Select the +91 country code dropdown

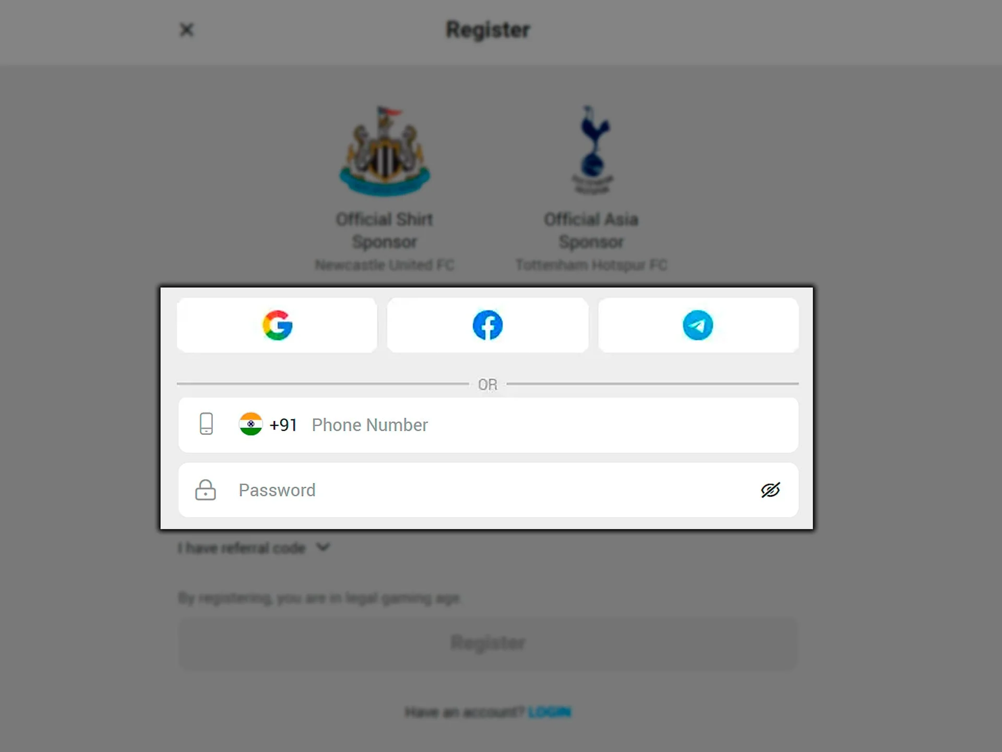click(268, 425)
